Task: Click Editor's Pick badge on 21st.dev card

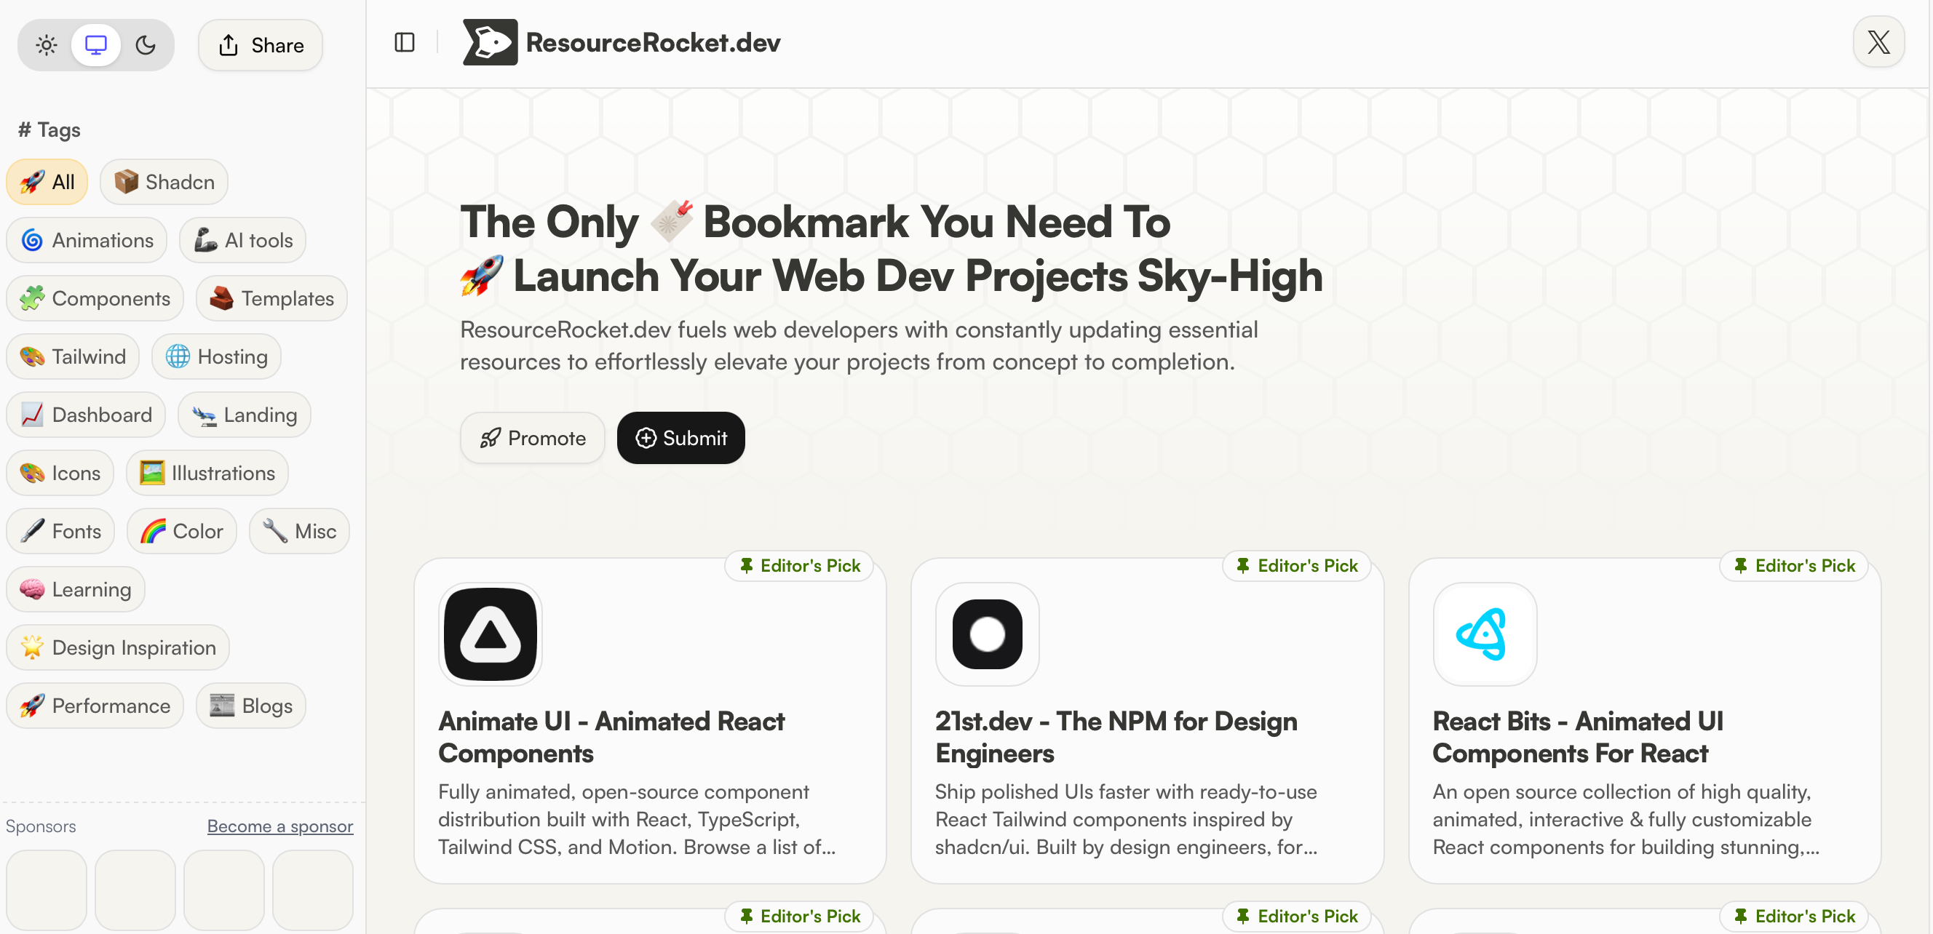Action: click(x=1298, y=566)
